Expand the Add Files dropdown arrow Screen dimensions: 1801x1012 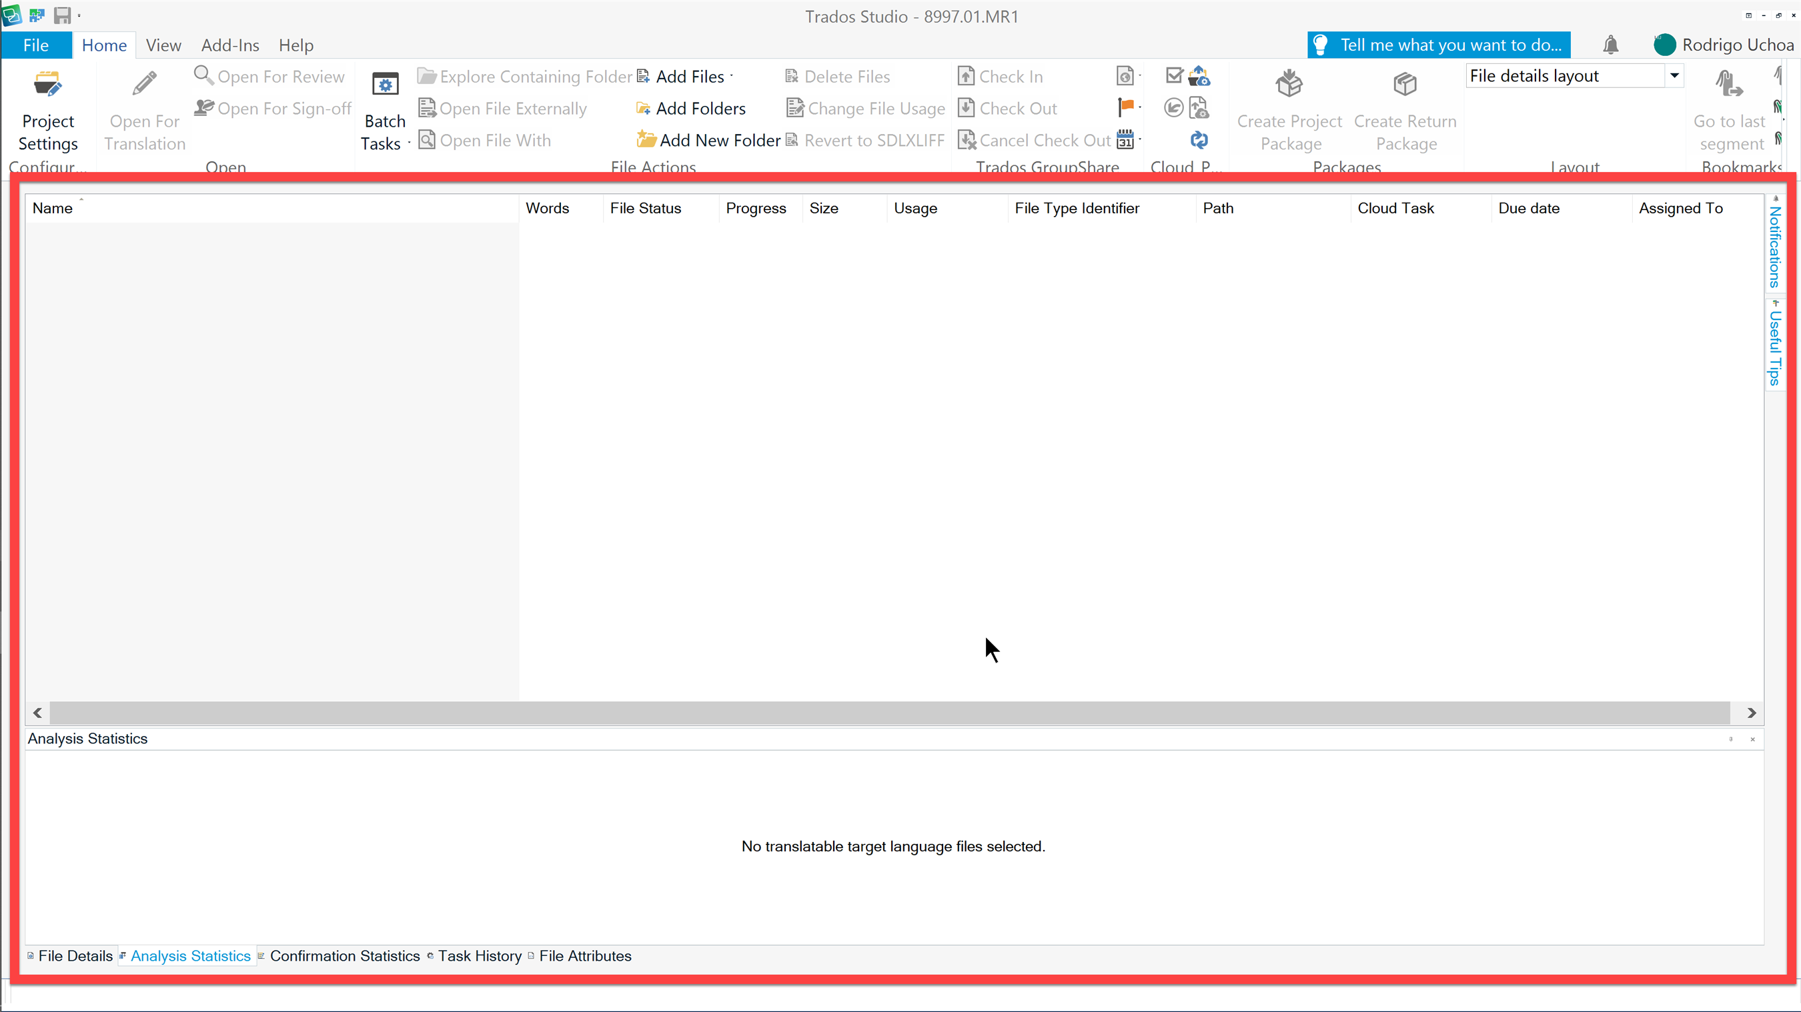click(731, 76)
